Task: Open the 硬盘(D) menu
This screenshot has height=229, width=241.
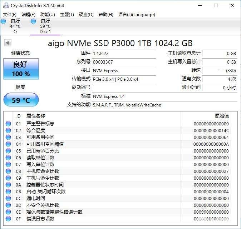Action: click(x=86, y=15)
